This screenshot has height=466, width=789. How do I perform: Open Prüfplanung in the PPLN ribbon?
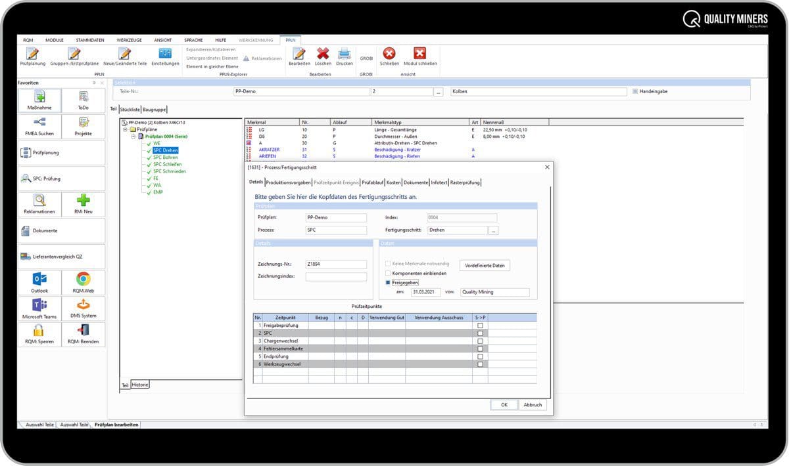(x=32, y=56)
